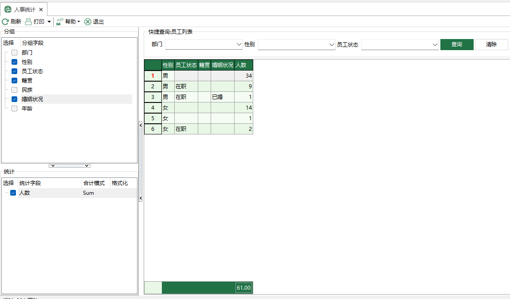Click the 打印 printer icon
The height and width of the screenshot is (299, 510).
pyautogui.click(x=28, y=22)
